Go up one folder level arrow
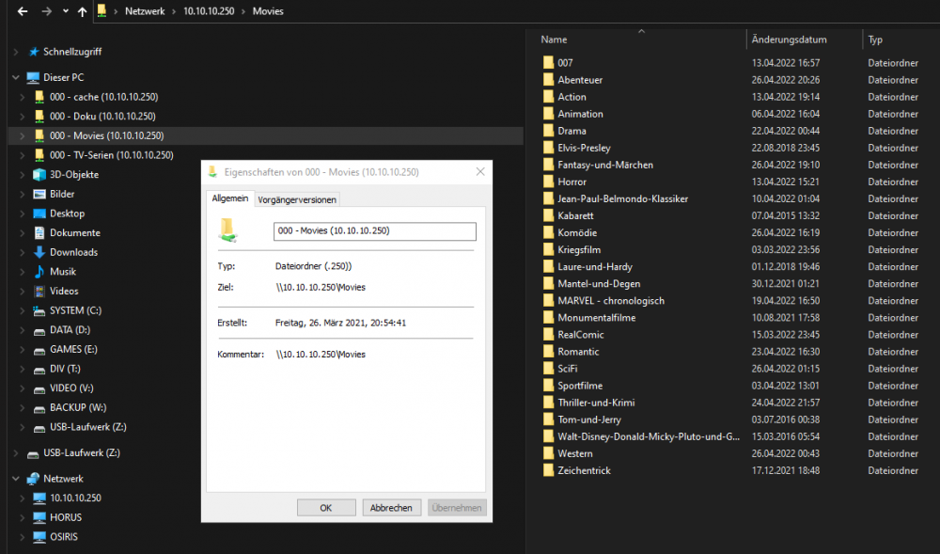 (82, 11)
